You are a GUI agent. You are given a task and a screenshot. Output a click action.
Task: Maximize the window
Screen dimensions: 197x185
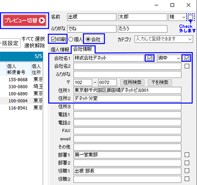(x=172, y=5)
